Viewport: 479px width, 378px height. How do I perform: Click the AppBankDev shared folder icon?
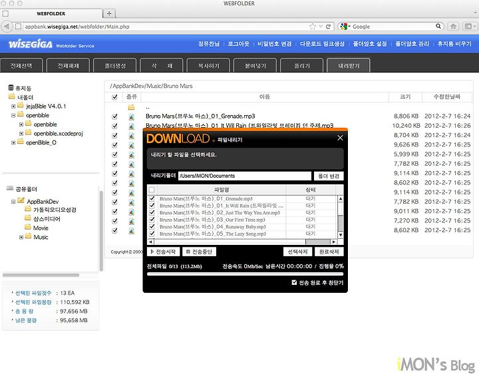[x=21, y=201]
